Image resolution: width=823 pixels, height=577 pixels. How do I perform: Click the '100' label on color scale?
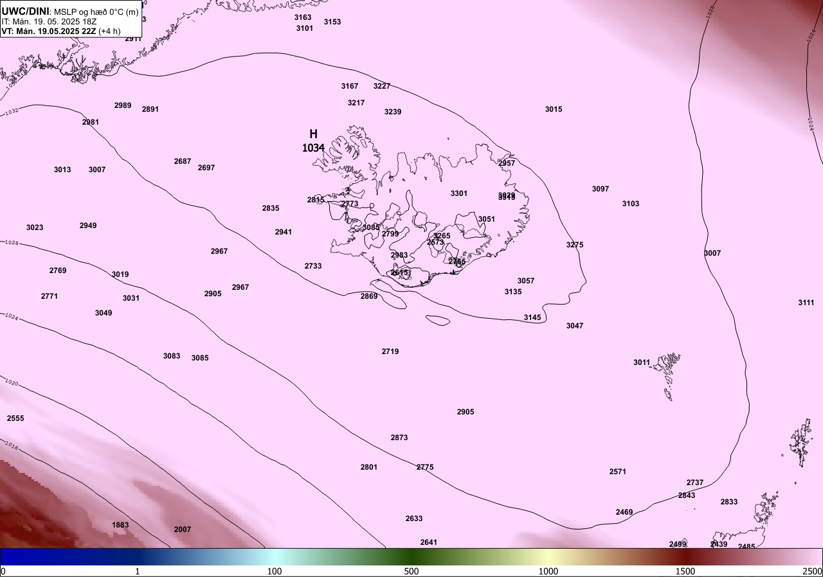[275, 571]
